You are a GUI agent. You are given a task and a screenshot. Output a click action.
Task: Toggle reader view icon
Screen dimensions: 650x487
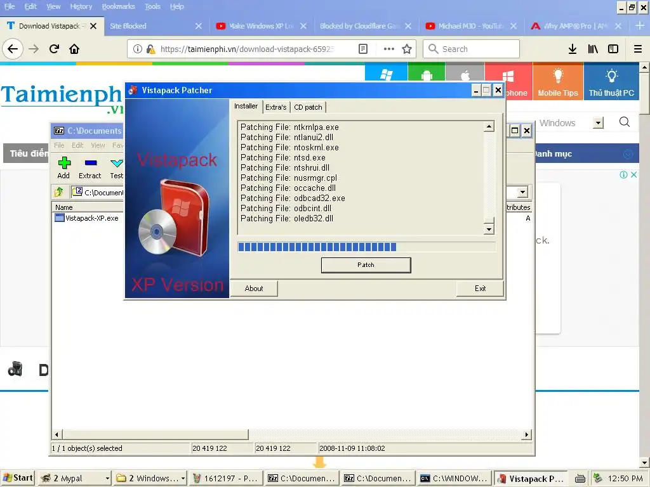pyautogui.click(x=362, y=49)
